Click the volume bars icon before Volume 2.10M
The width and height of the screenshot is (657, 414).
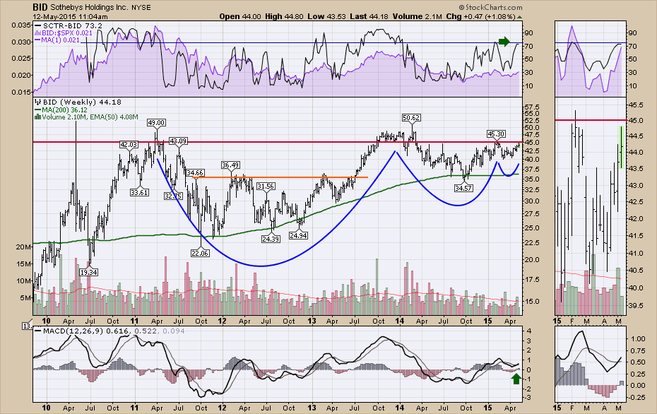coord(37,117)
